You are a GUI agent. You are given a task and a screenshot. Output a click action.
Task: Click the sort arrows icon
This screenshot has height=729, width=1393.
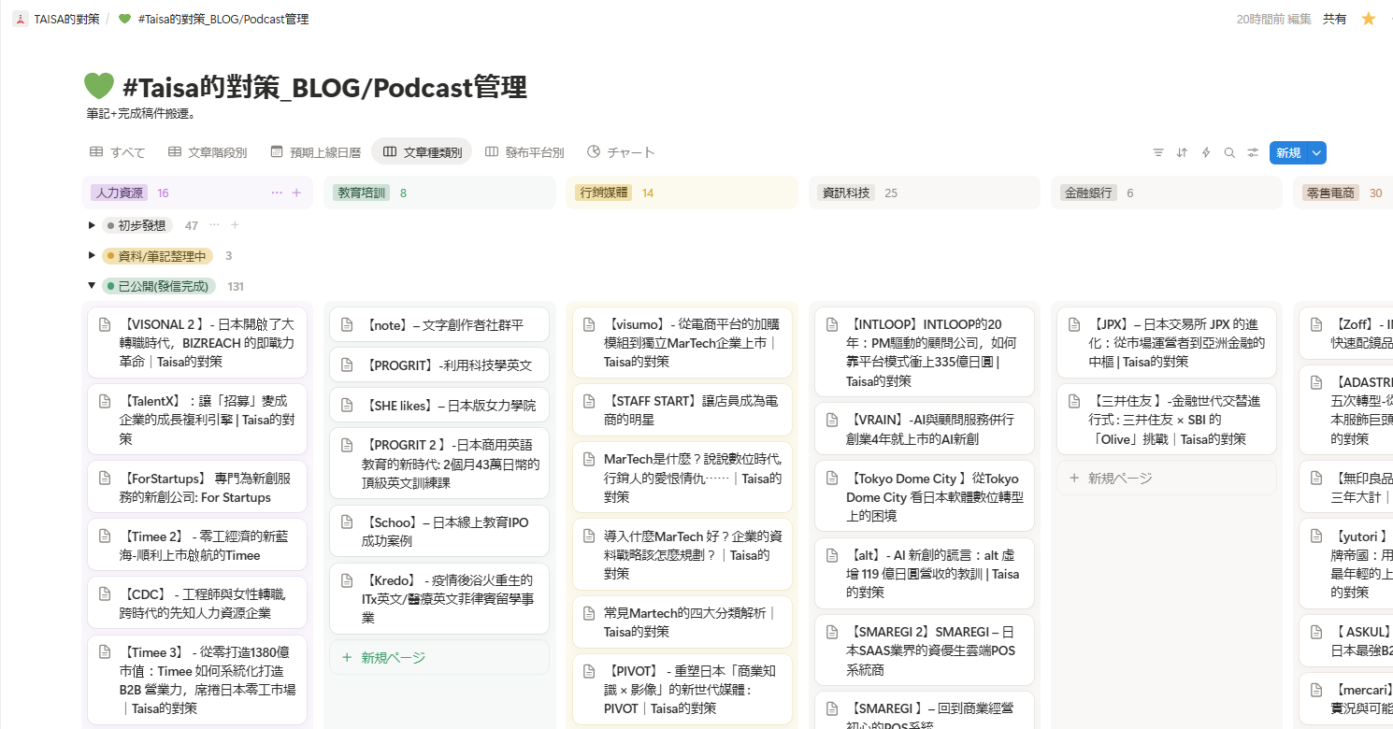point(1182,152)
